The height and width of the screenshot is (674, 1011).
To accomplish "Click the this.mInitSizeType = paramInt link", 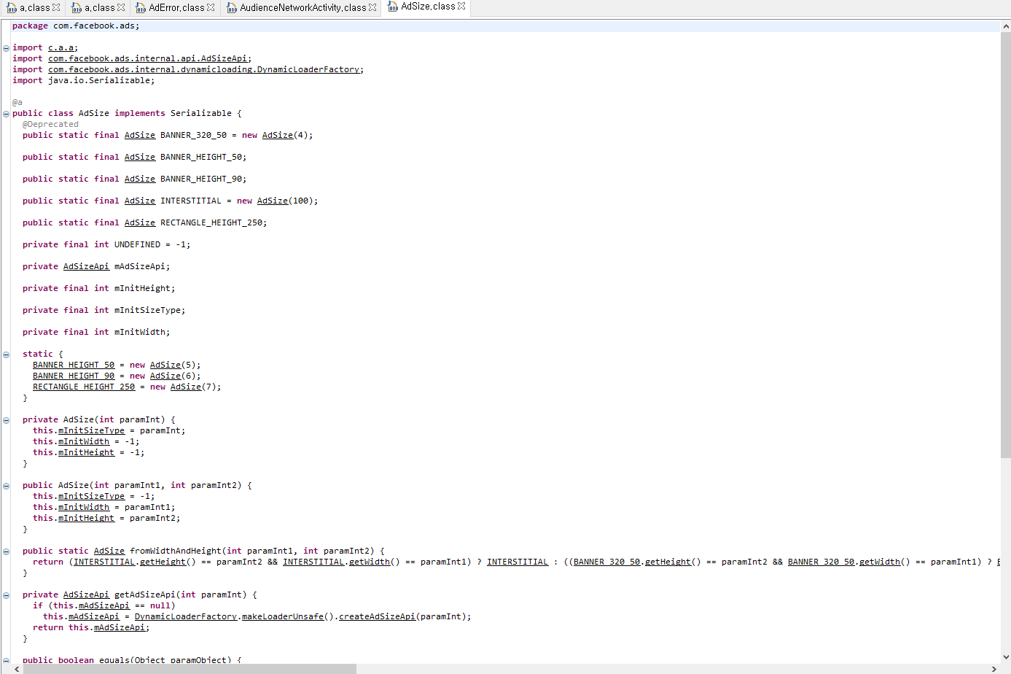I will (92, 431).
